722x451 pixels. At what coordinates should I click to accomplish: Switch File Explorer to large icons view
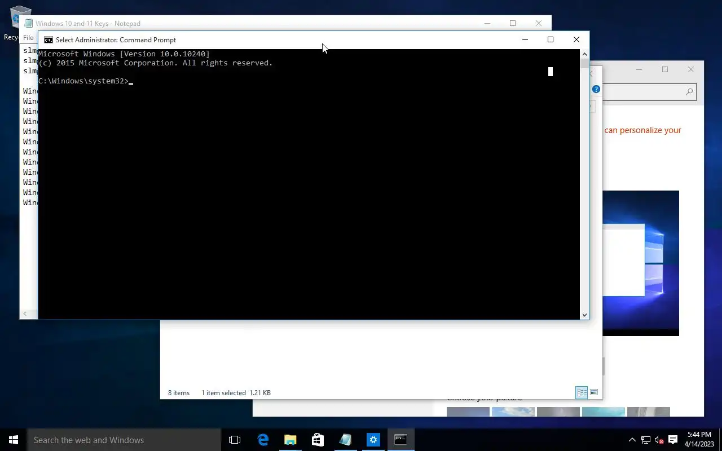(593, 392)
